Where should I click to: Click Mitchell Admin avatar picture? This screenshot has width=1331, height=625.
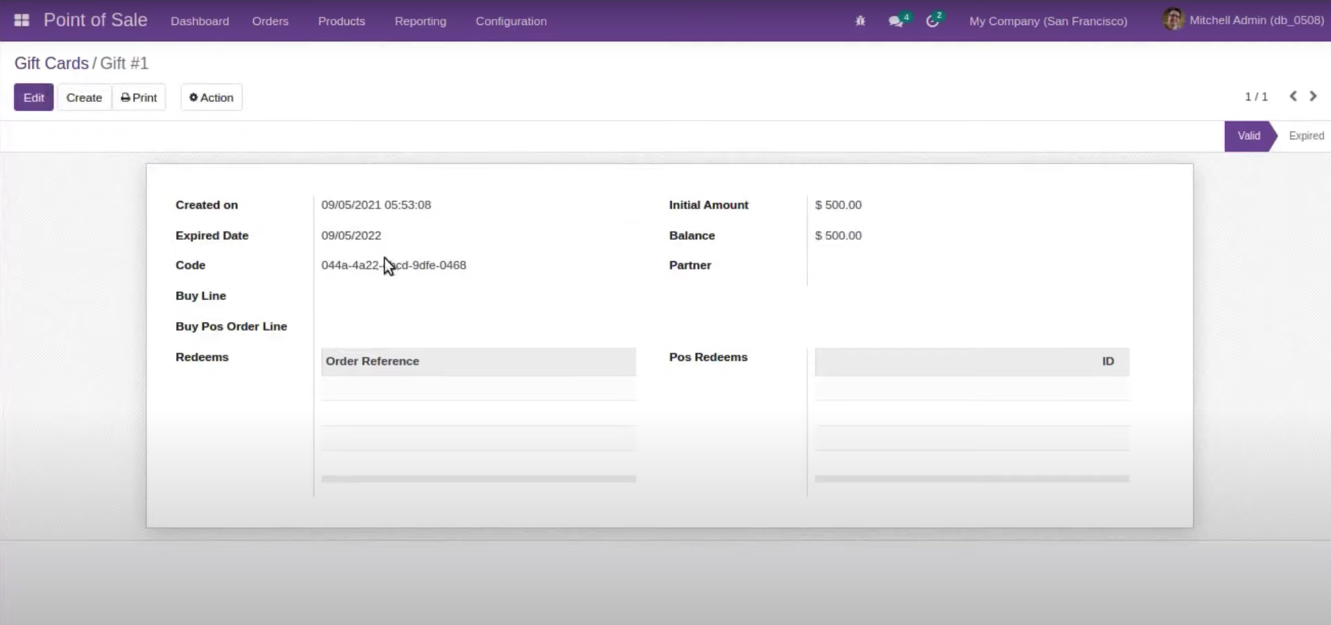[1172, 20]
